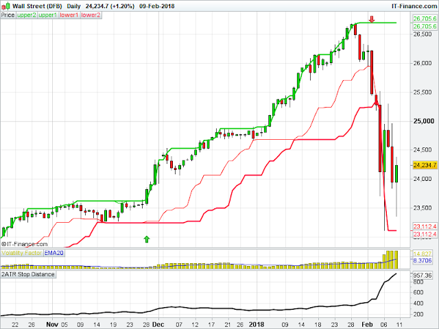Click the 800 label on stop distance axis
The width and height of the screenshot is (439, 329).
pos(418,282)
